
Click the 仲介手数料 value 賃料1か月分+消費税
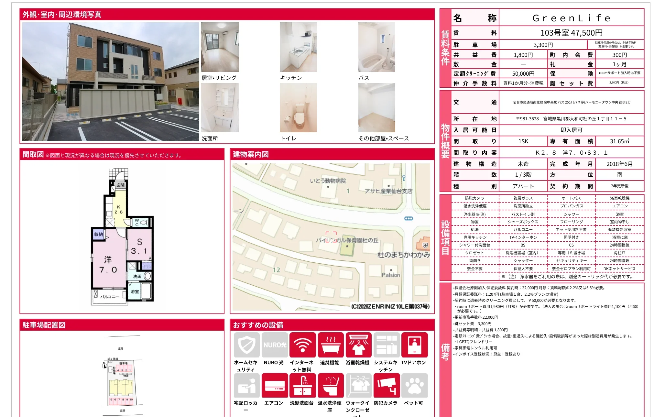pyautogui.click(x=523, y=83)
